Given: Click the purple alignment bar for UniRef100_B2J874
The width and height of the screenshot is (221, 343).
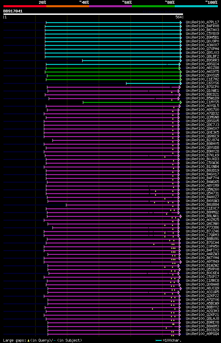Looking at the screenshot, I should point(116,141).
